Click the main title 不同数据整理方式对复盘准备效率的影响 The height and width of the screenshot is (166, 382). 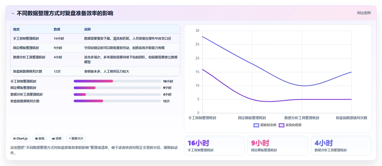pyautogui.click(x=65, y=13)
